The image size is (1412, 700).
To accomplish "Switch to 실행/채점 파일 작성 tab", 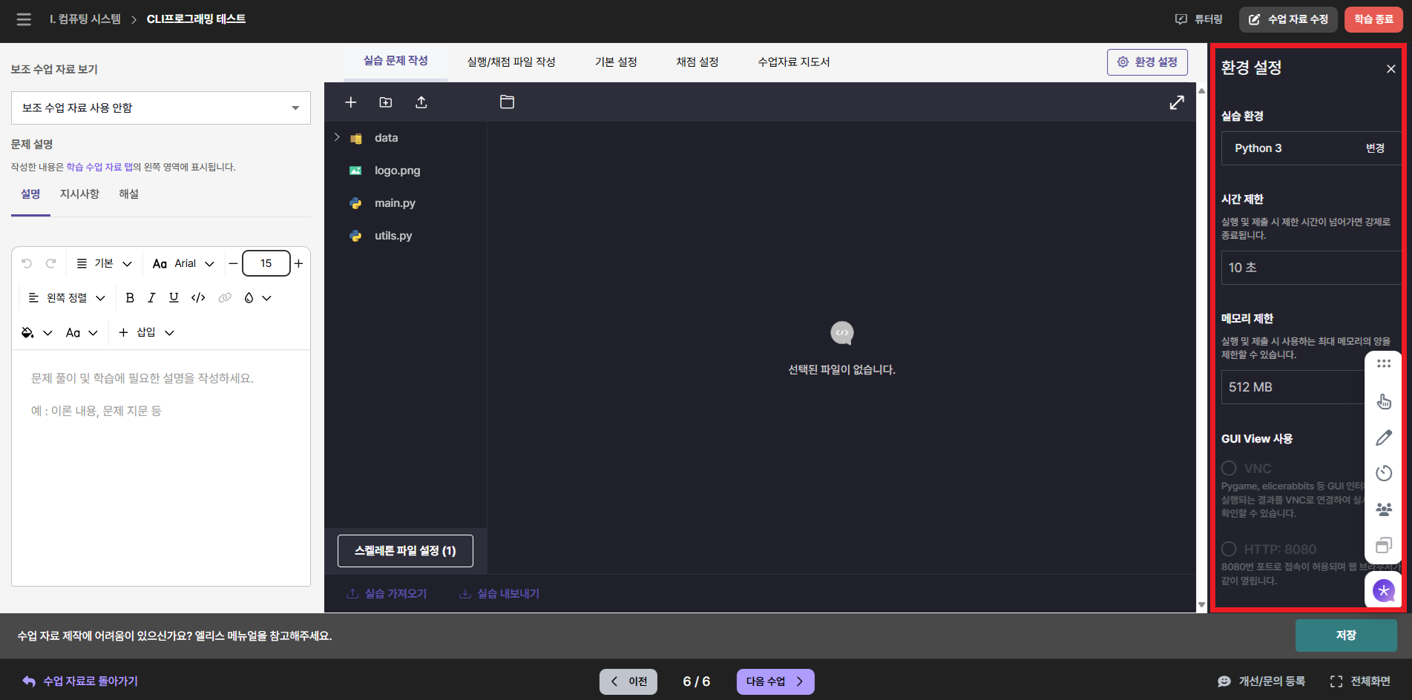I will coord(511,62).
